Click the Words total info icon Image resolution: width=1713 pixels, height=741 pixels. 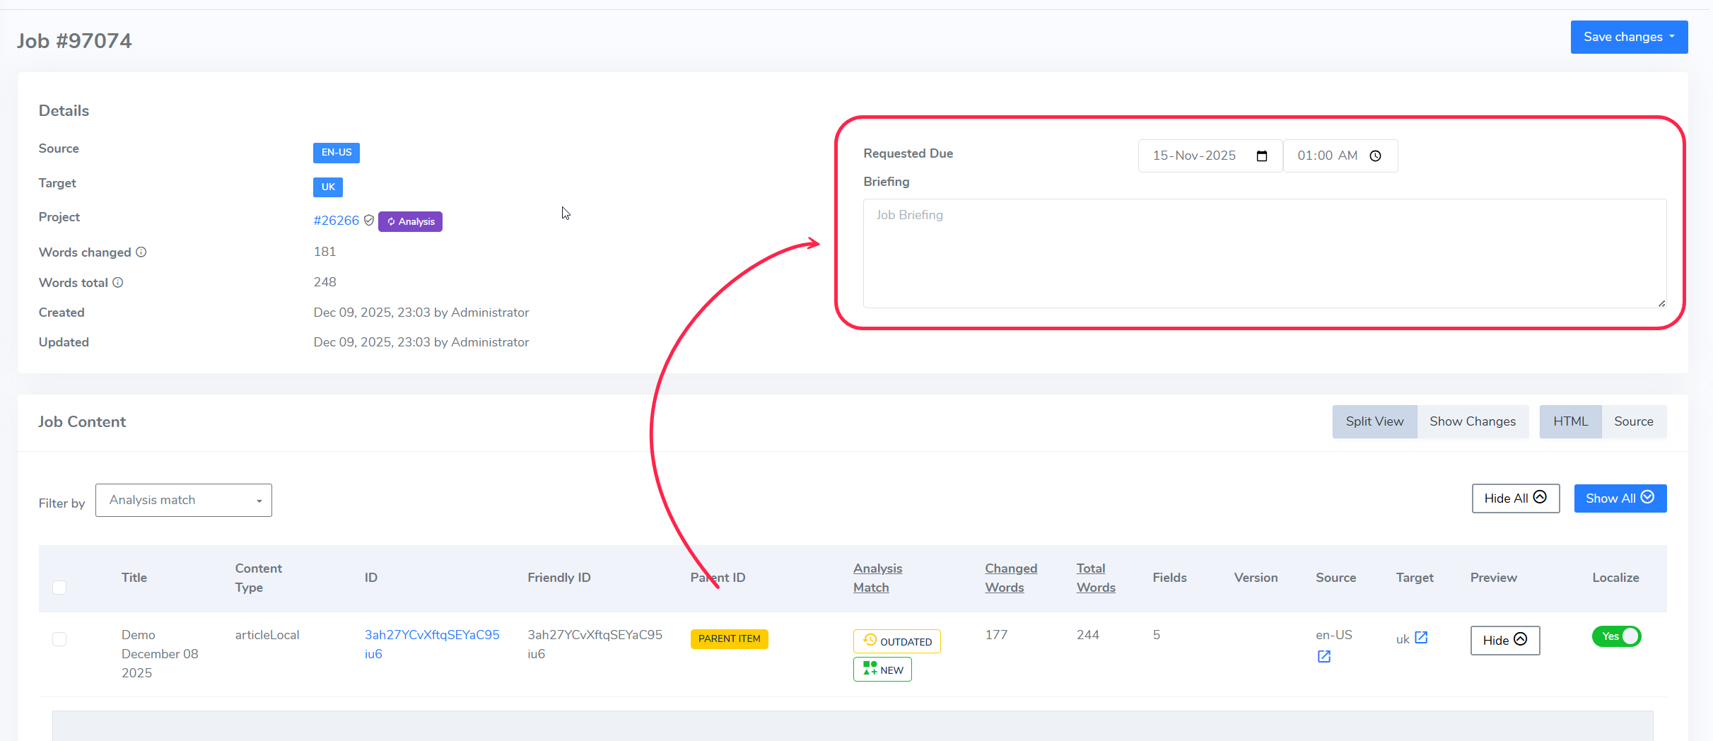coord(118,283)
